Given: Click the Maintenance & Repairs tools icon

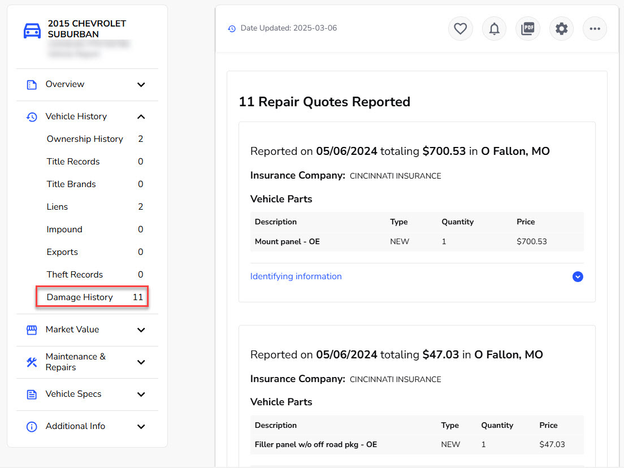Looking at the screenshot, I should click(32, 362).
